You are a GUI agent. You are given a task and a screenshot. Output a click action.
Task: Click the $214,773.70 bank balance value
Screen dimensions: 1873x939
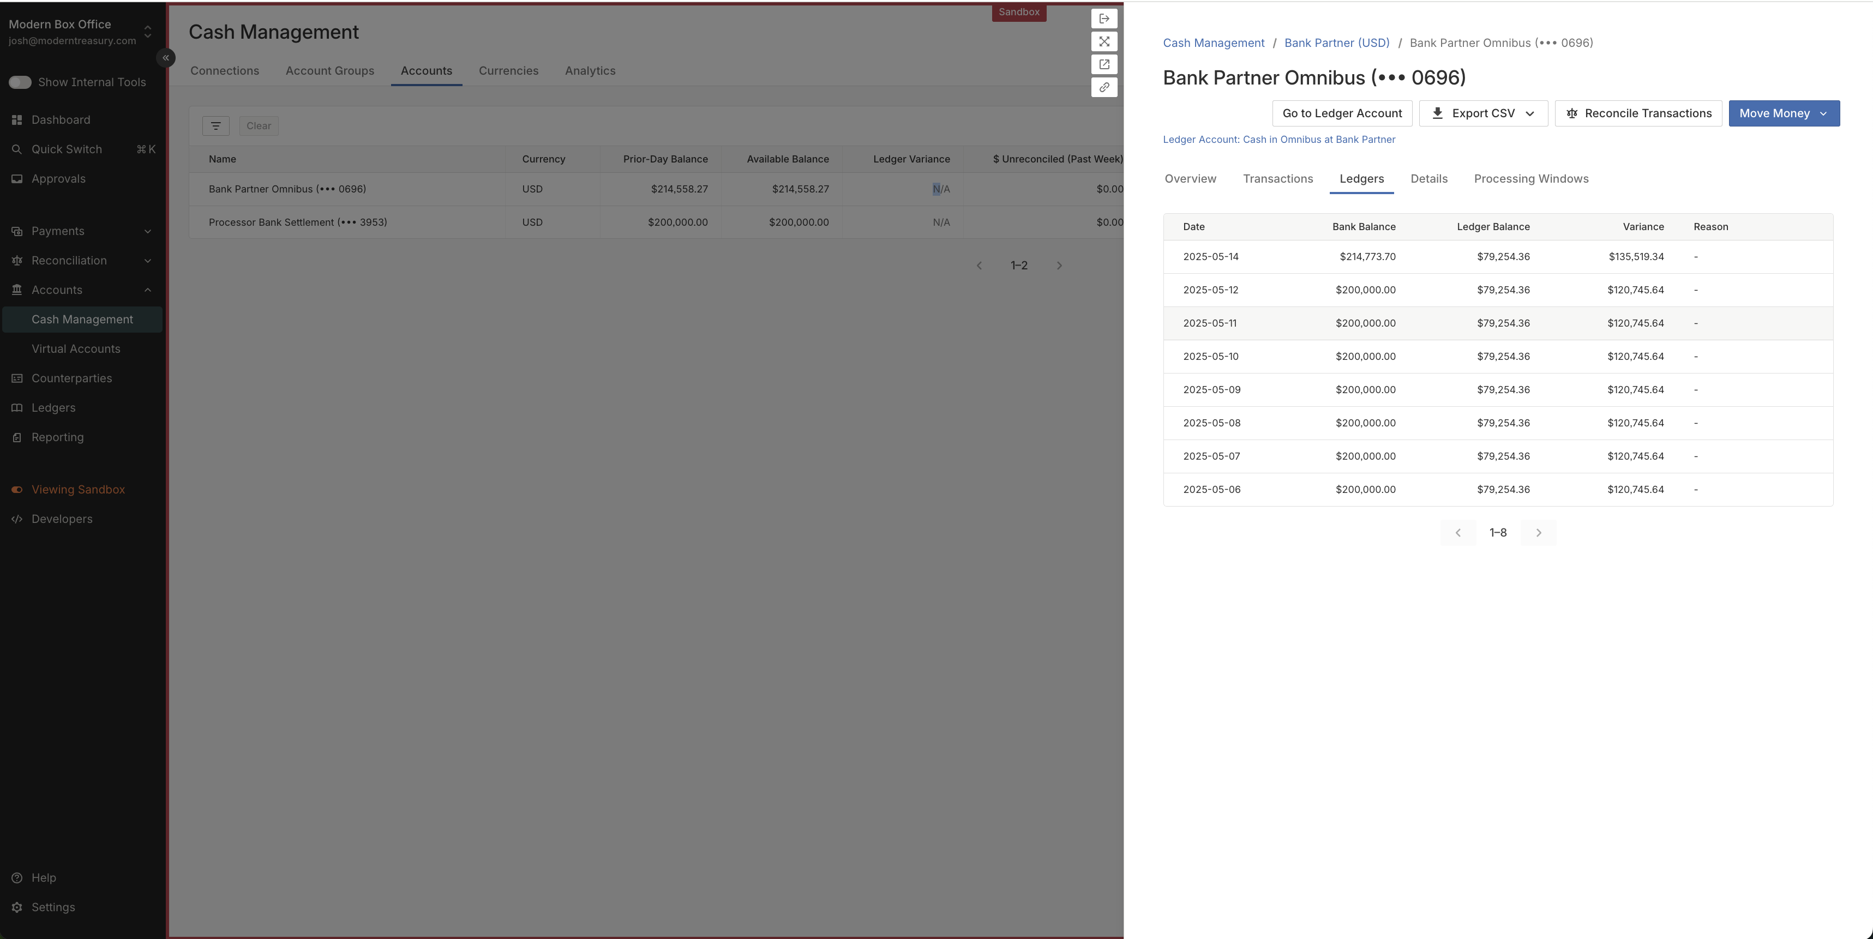click(1367, 256)
